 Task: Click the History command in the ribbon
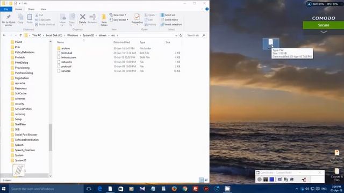[150, 25]
